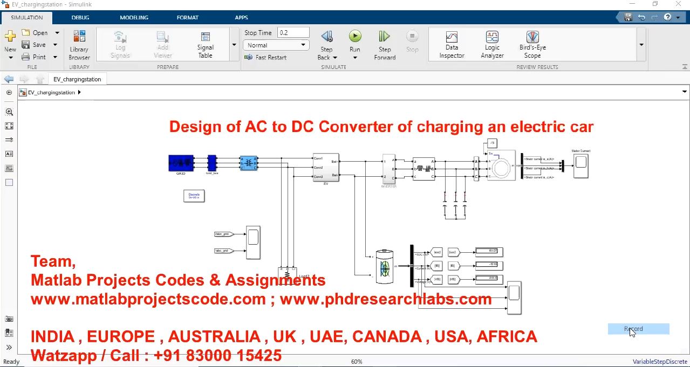This screenshot has width=690, height=367.
Task: Toggle Fit to View in the left palette
Action: tap(9, 126)
